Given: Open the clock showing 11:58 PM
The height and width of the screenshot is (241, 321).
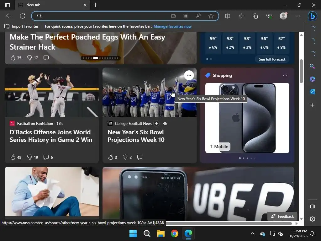Looking at the screenshot, I should coord(299,231).
